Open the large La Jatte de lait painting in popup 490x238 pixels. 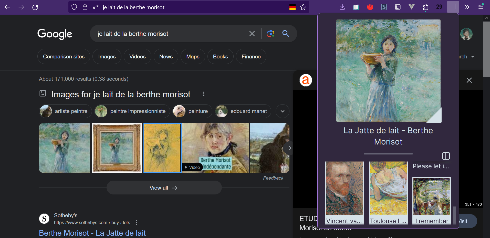click(x=388, y=70)
